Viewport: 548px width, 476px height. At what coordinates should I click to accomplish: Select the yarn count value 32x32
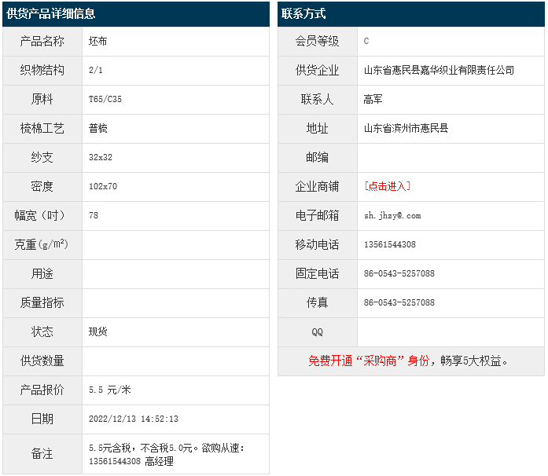pyautogui.click(x=101, y=157)
